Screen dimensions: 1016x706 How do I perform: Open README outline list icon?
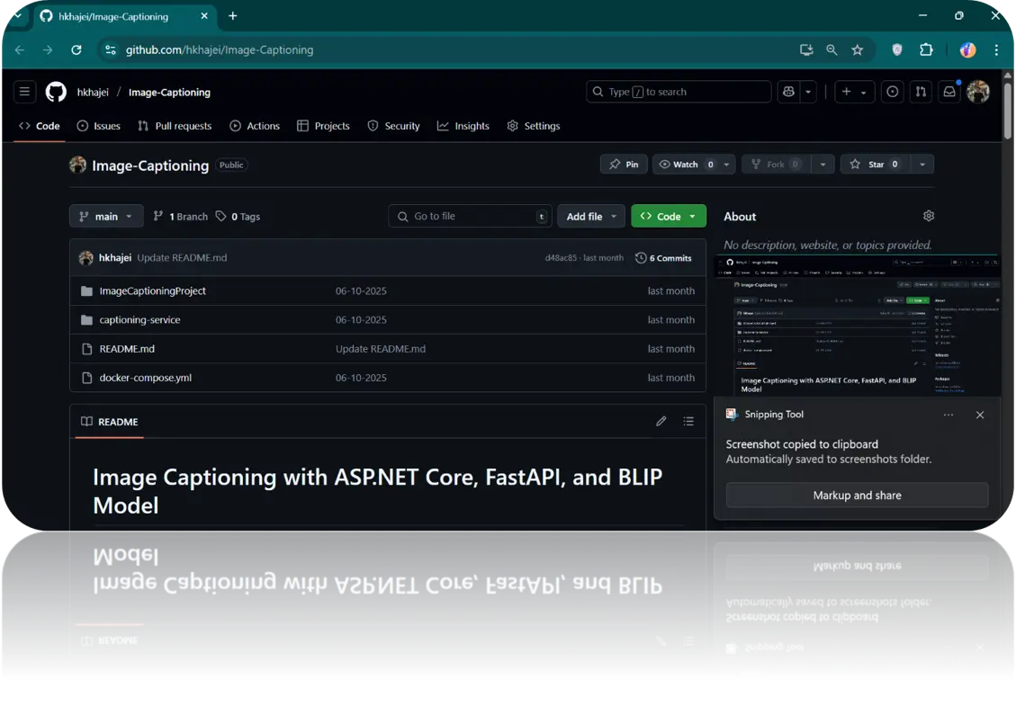click(x=688, y=421)
